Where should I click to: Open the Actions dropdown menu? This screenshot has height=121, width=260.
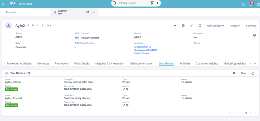(x=235, y=26)
